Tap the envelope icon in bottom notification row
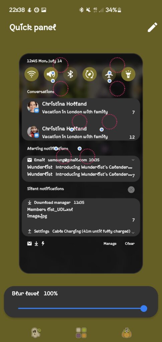The image size is (162, 342). coord(29,243)
